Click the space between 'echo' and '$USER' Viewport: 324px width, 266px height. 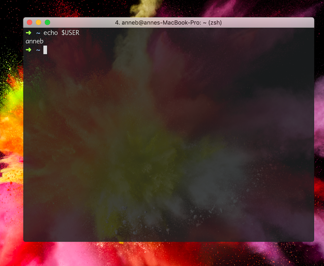tap(60, 32)
